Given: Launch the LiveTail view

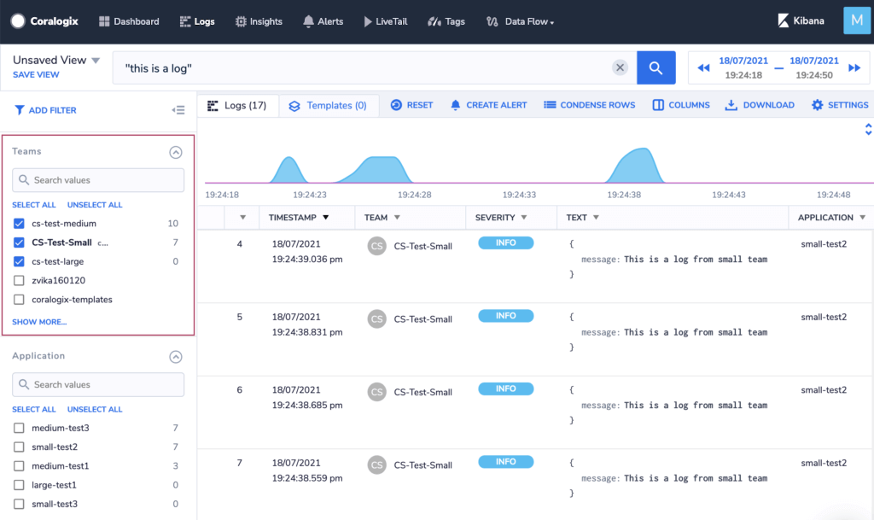Looking at the screenshot, I should point(386,21).
